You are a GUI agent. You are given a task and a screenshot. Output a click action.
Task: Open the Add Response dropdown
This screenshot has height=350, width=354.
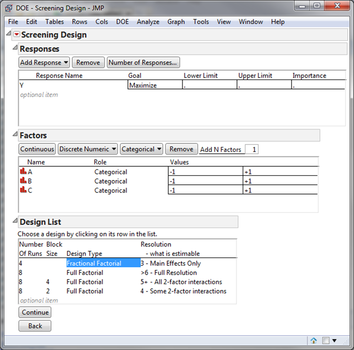click(44, 62)
